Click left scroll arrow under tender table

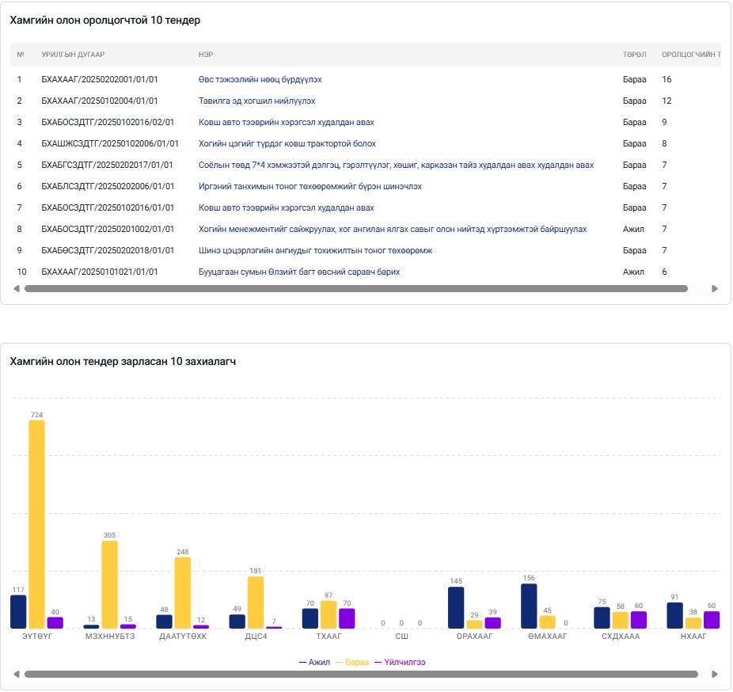coord(17,289)
